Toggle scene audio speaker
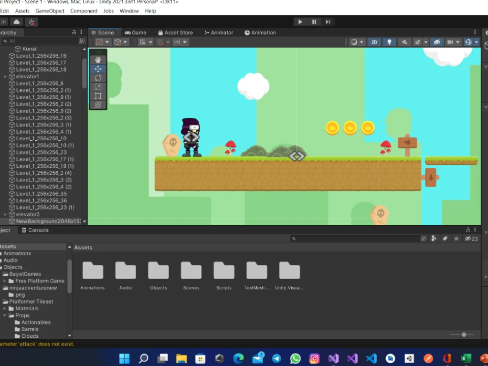The image size is (488, 366). (x=404, y=42)
